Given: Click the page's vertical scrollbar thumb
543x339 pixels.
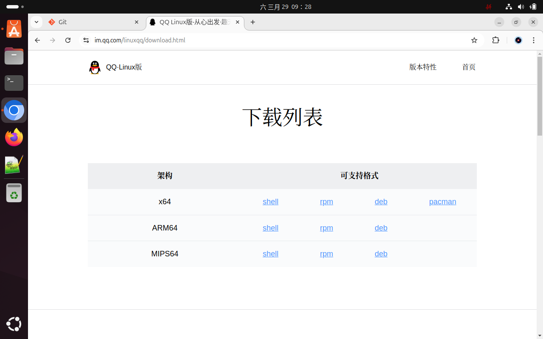Looking at the screenshot, I should tap(540, 96).
